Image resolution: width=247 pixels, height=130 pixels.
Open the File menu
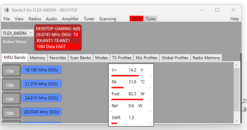7,19
